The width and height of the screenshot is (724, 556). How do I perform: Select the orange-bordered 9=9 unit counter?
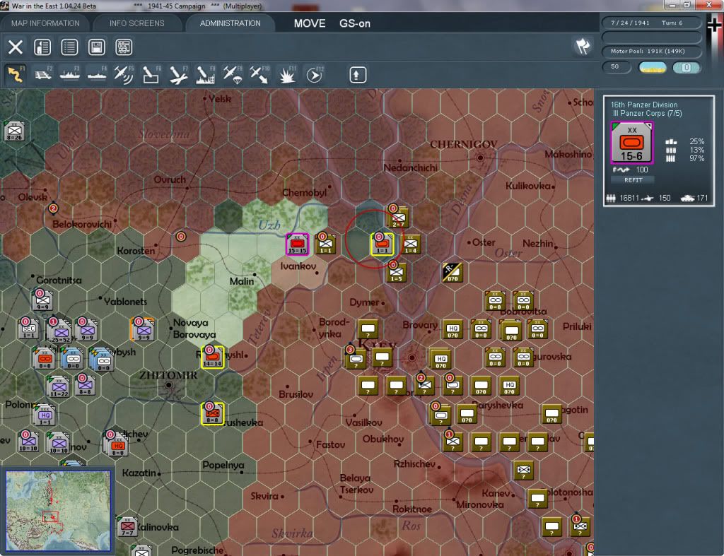pyautogui.click(x=143, y=329)
